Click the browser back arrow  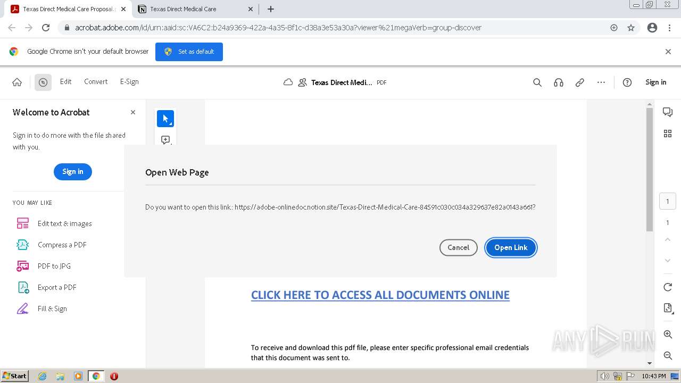(12, 28)
